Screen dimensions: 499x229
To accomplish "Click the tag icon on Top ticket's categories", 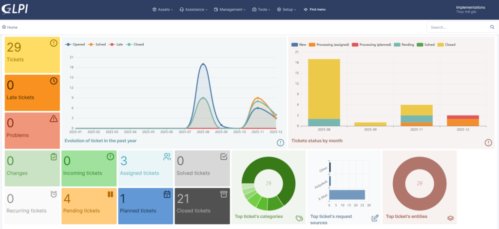I will click(299, 218).
